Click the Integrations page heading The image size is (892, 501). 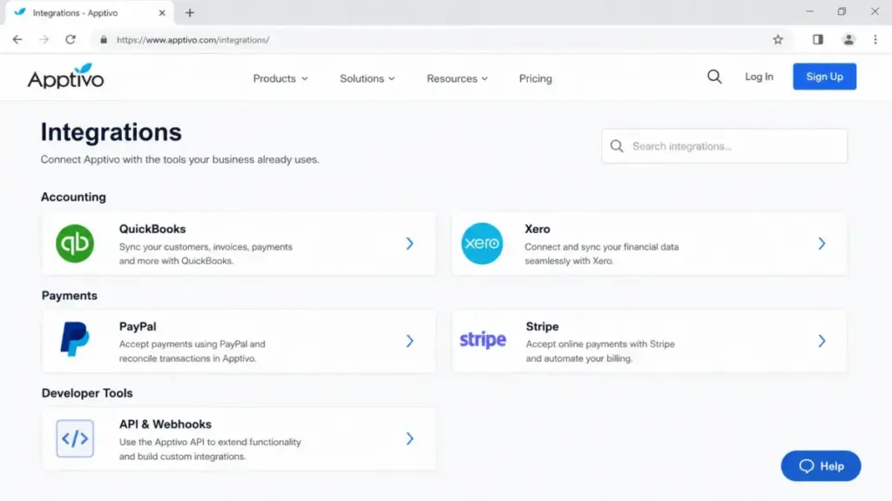click(x=111, y=132)
